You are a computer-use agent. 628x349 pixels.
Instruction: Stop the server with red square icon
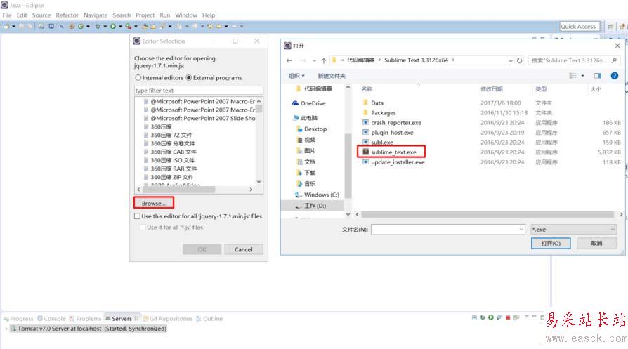508,317
